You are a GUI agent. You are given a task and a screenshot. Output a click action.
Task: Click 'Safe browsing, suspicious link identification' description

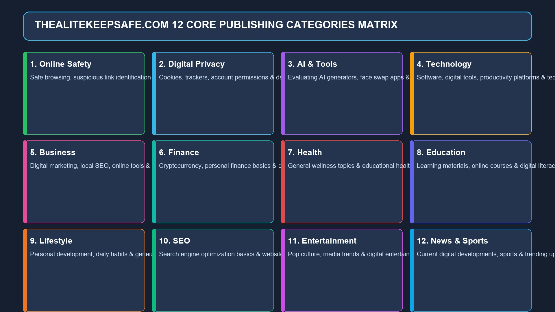[x=90, y=77]
